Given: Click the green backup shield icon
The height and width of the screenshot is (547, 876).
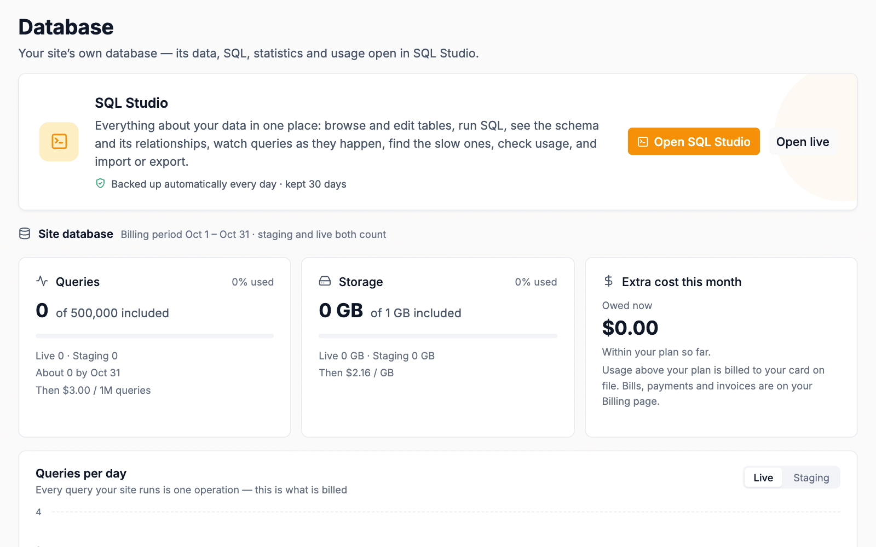Looking at the screenshot, I should point(100,183).
